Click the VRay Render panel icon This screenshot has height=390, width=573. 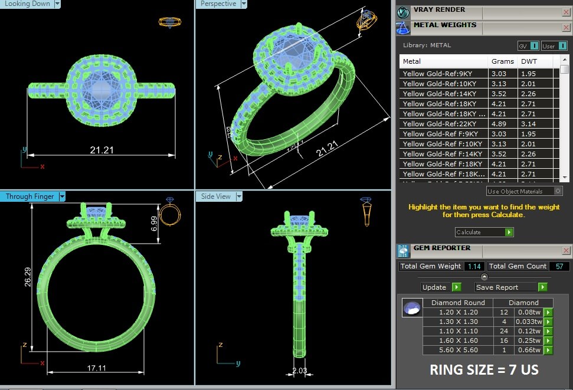coord(404,12)
